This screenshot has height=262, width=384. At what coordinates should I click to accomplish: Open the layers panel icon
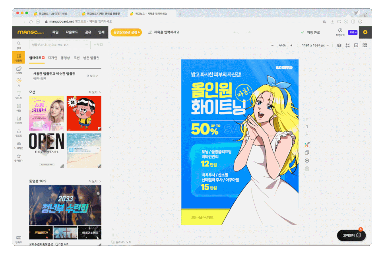click(x=339, y=45)
